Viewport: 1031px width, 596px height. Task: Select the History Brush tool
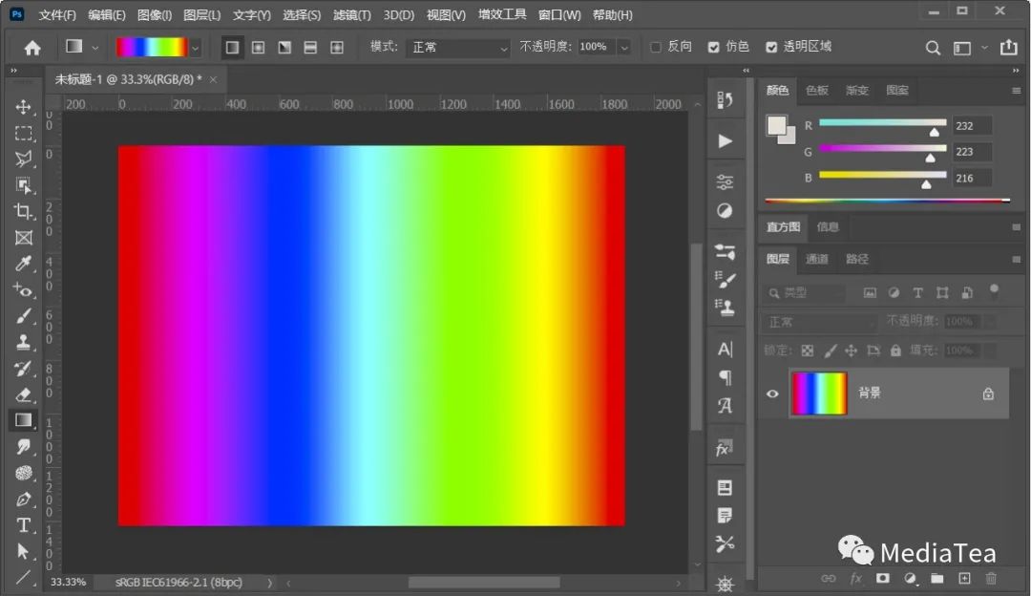24,369
